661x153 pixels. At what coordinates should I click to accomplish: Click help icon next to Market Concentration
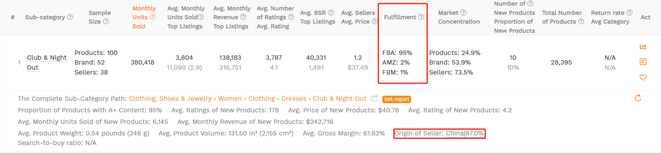coord(463,13)
